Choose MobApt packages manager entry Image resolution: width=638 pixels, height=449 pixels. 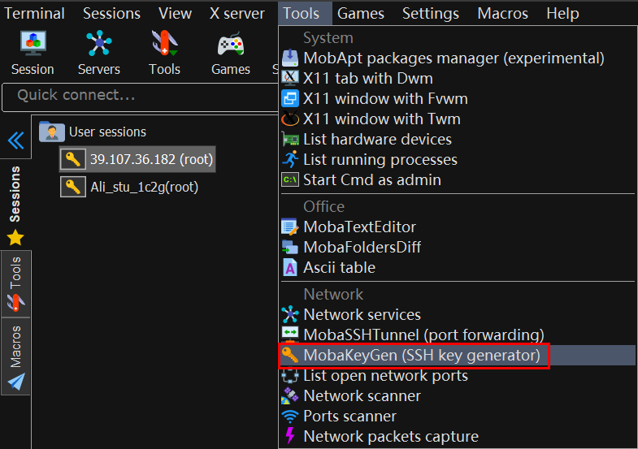[453, 58]
